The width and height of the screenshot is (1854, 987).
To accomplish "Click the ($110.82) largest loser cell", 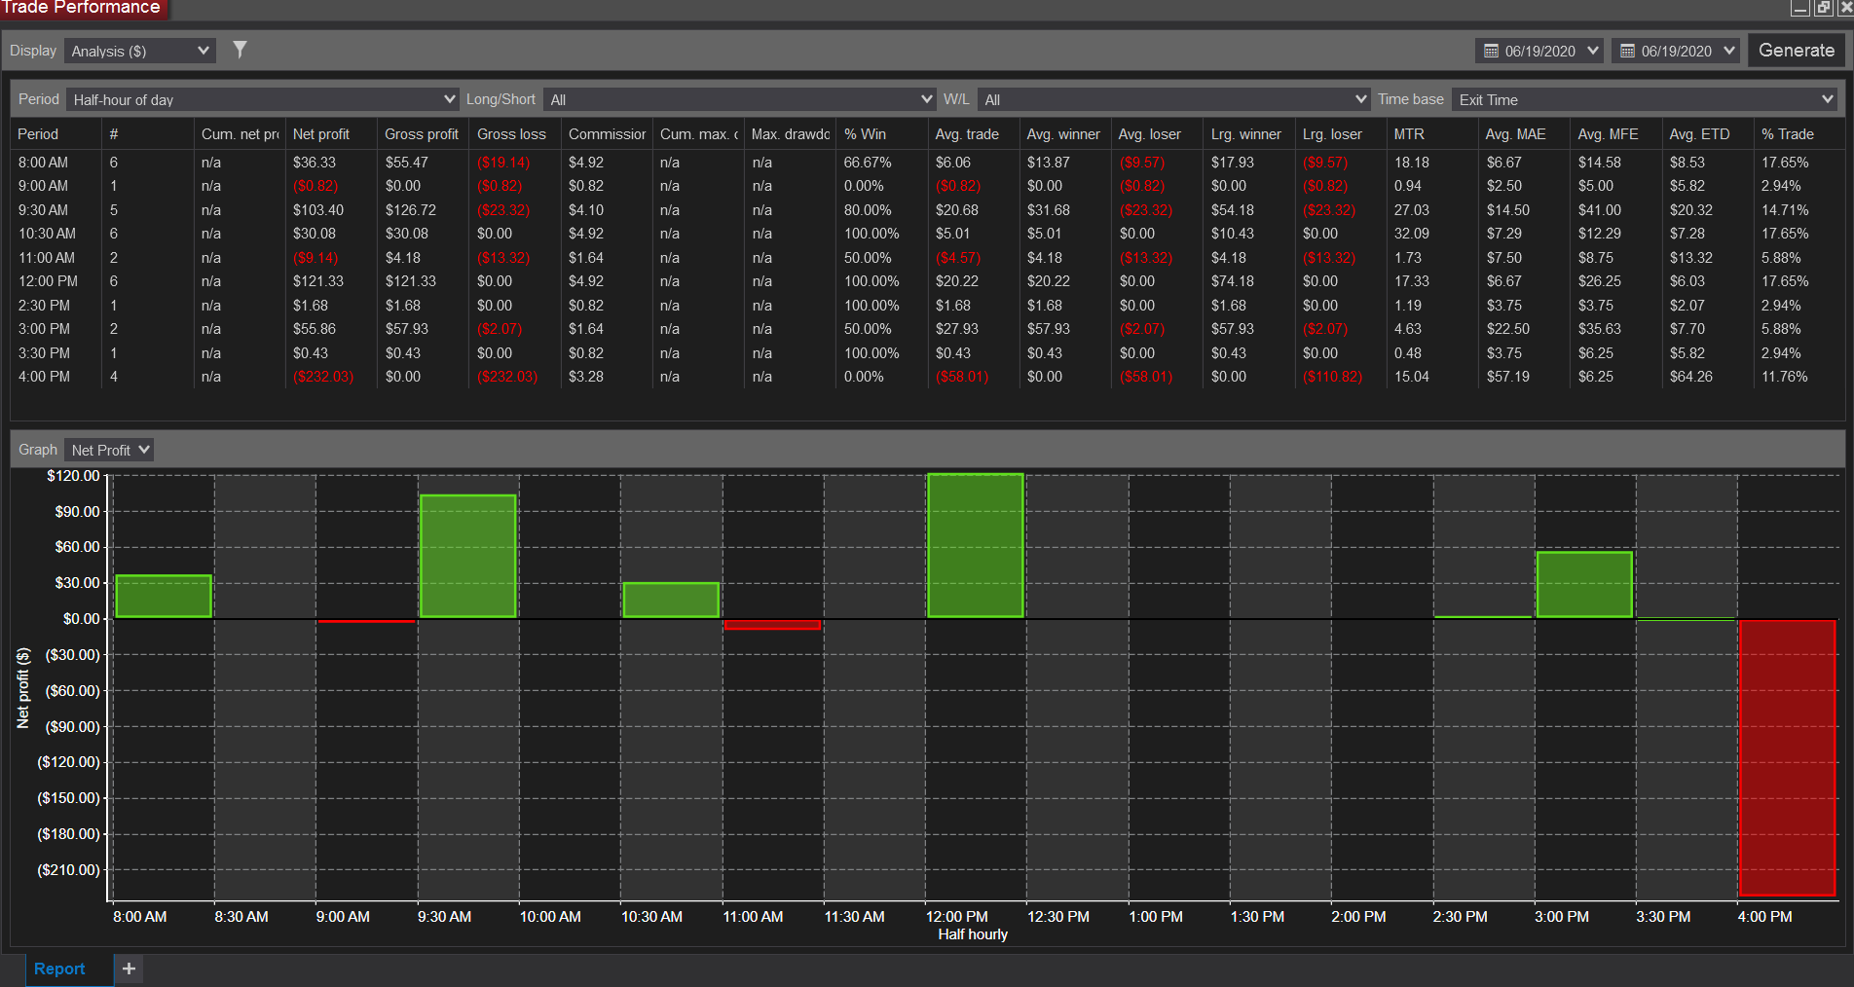I will pos(1333,377).
